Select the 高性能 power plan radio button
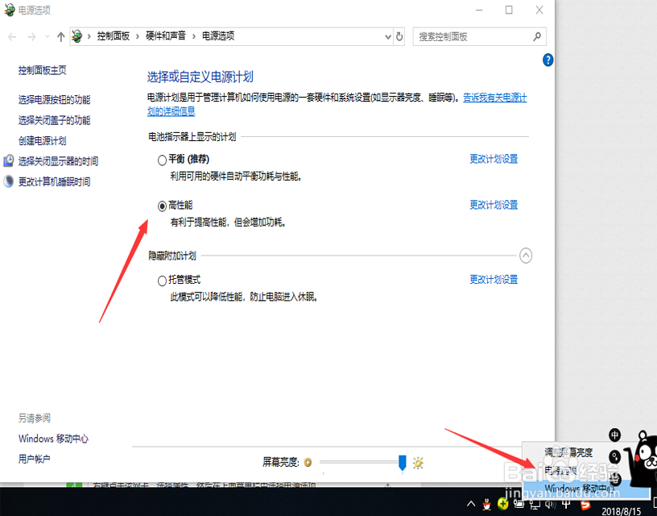The image size is (657, 516). pos(162,206)
